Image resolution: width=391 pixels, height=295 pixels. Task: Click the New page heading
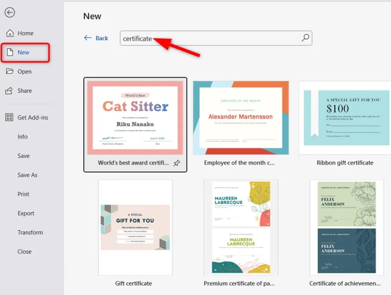pos(92,16)
